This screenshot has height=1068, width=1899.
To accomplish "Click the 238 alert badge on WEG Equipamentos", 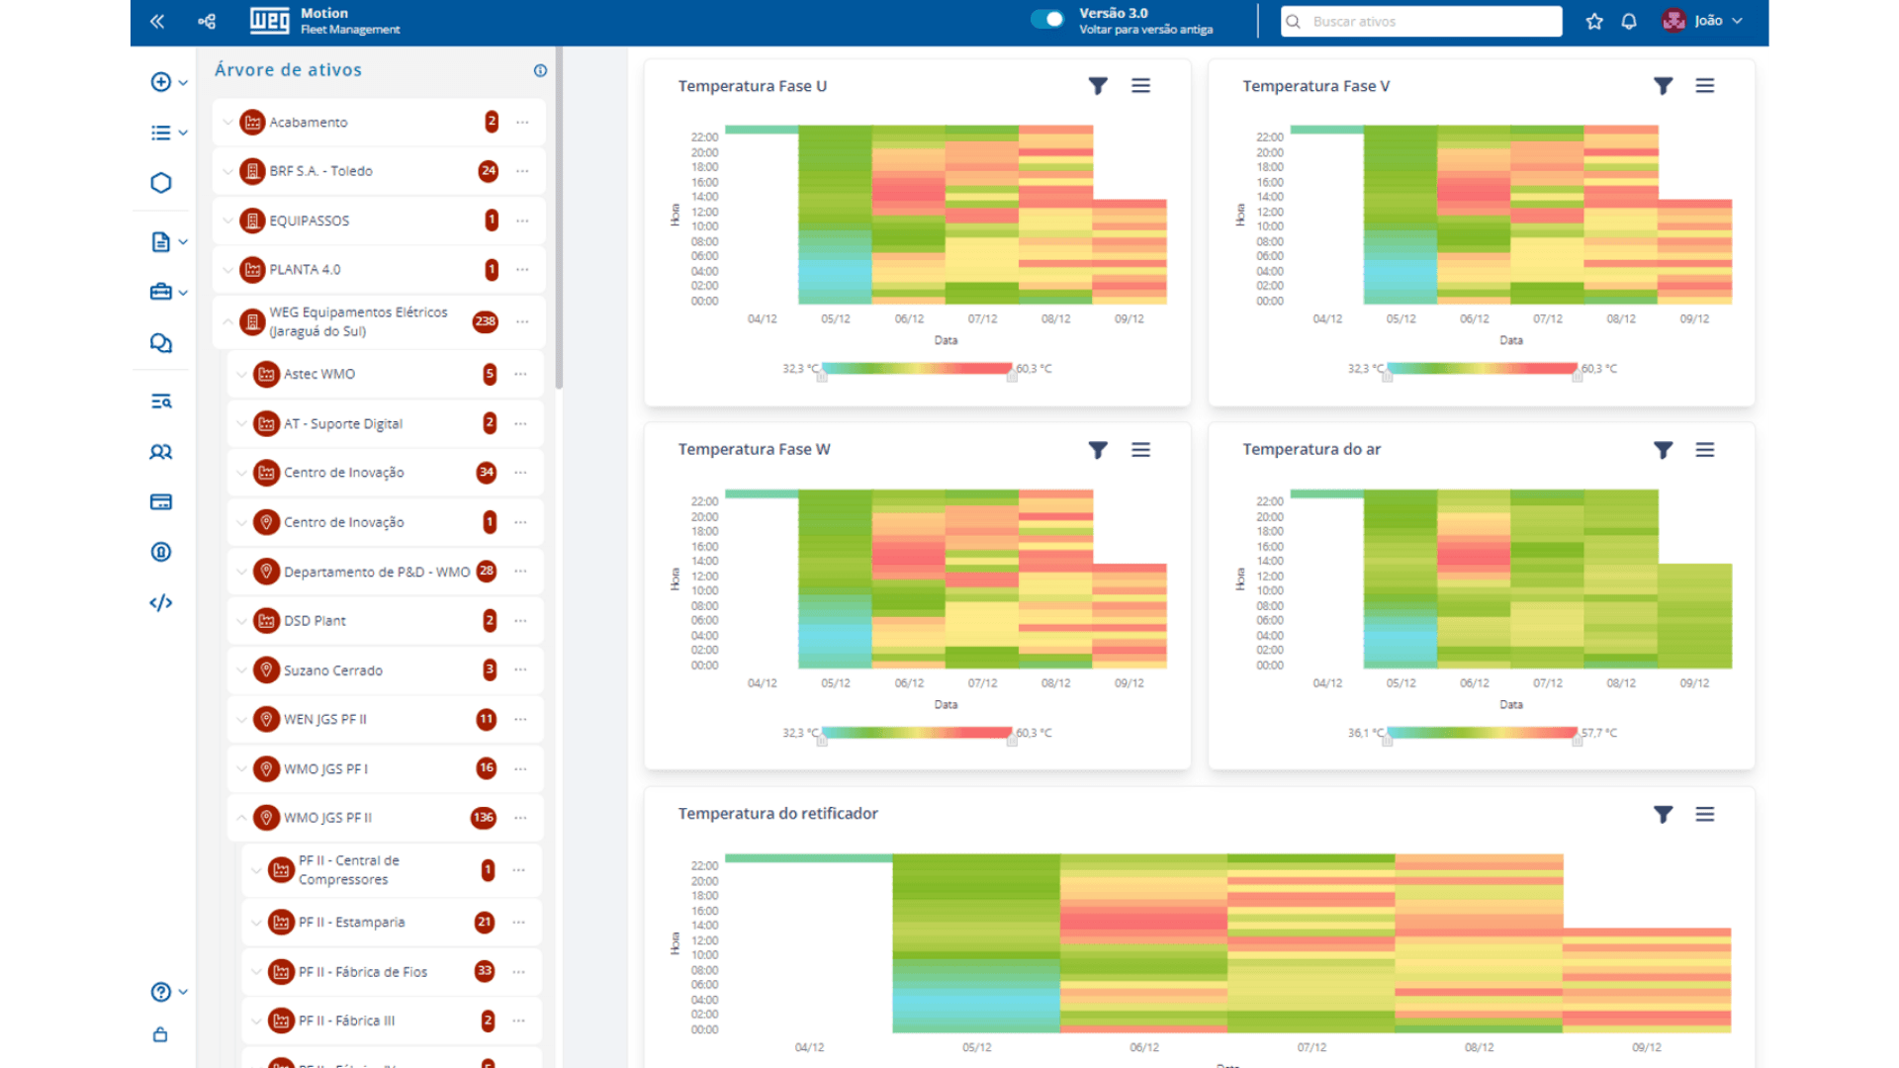I will [x=485, y=321].
